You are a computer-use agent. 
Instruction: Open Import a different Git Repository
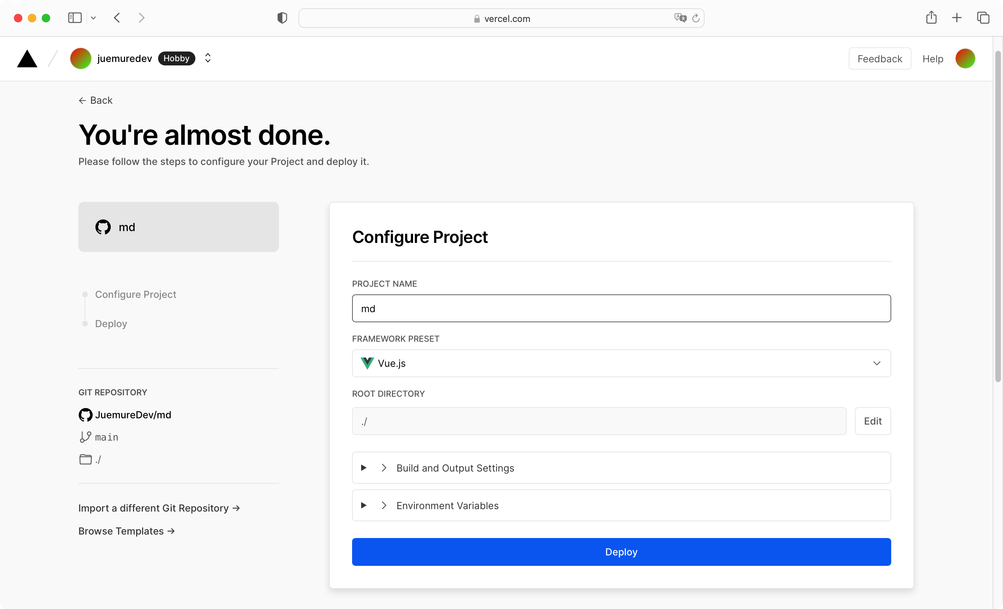(x=159, y=508)
